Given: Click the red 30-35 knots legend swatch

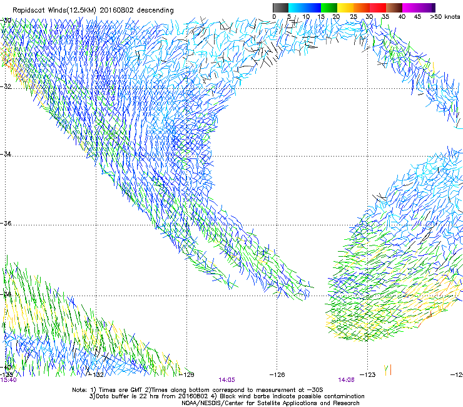Looking at the screenshot, I should point(378,8).
